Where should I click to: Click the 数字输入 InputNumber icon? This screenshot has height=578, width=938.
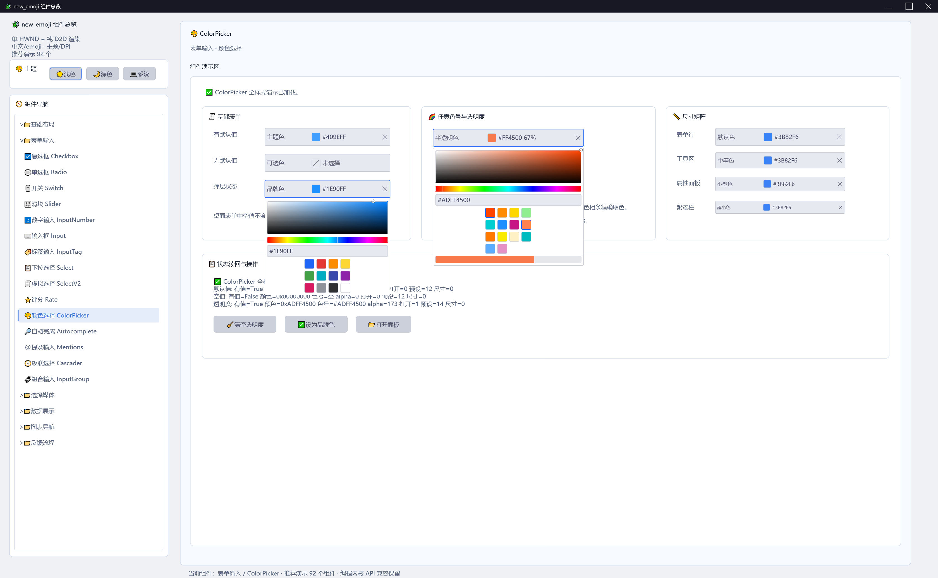(28, 220)
